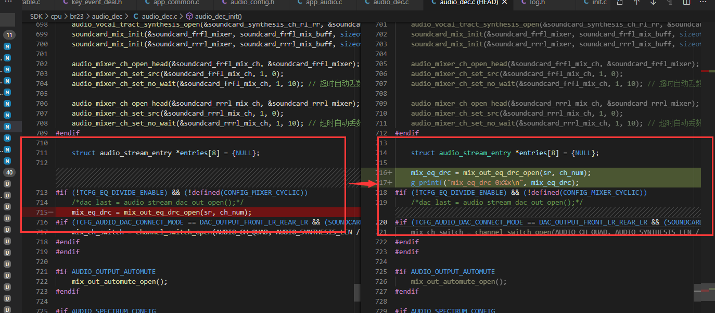The width and height of the screenshot is (715, 313).
Task: Click the badge showing 11 changes
Action: coord(9,35)
